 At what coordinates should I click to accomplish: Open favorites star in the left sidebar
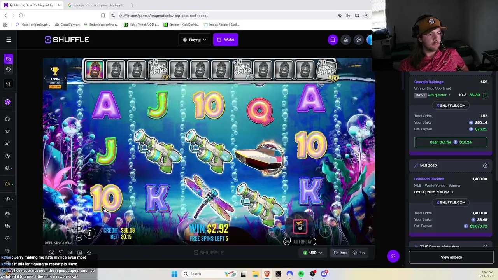coord(7,131)
